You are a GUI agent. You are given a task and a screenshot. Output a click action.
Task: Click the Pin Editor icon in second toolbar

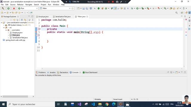31,13
